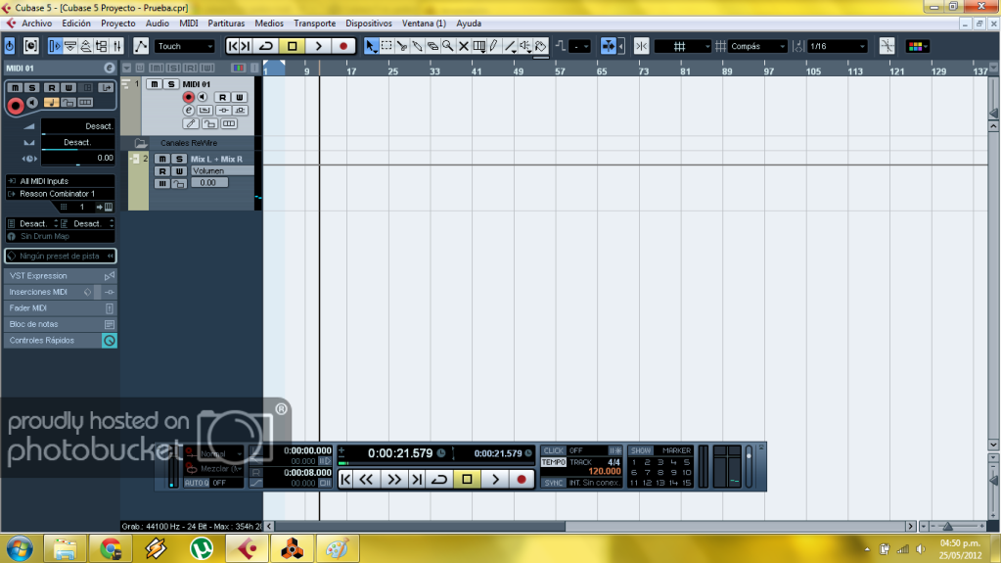1001x563 pixels.
Task: Solo the MIDI 01 track
Action: pos(170,84)
